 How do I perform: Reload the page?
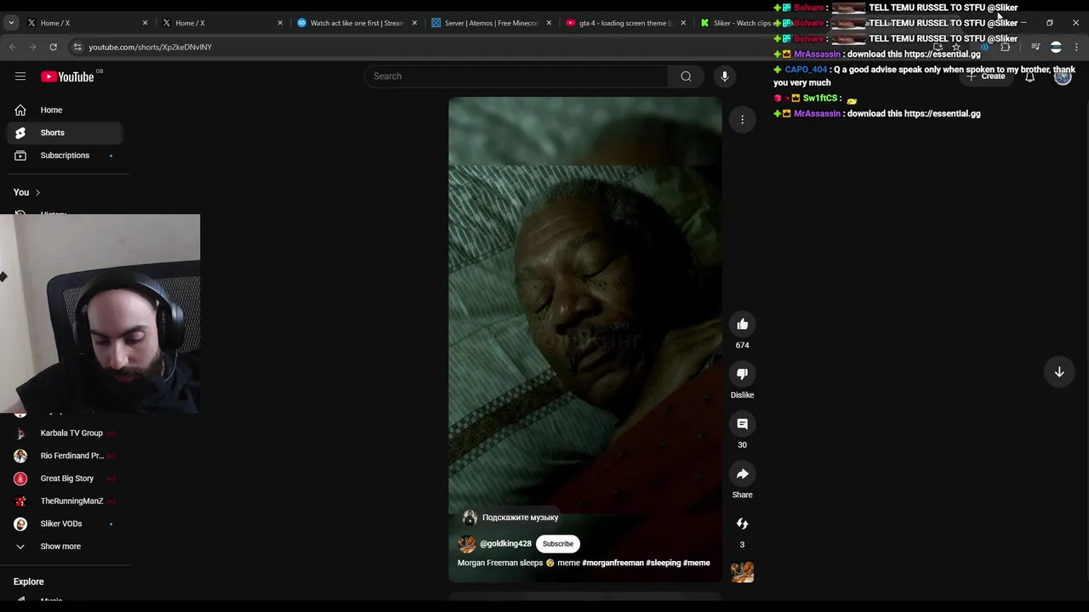coord(53,47)
